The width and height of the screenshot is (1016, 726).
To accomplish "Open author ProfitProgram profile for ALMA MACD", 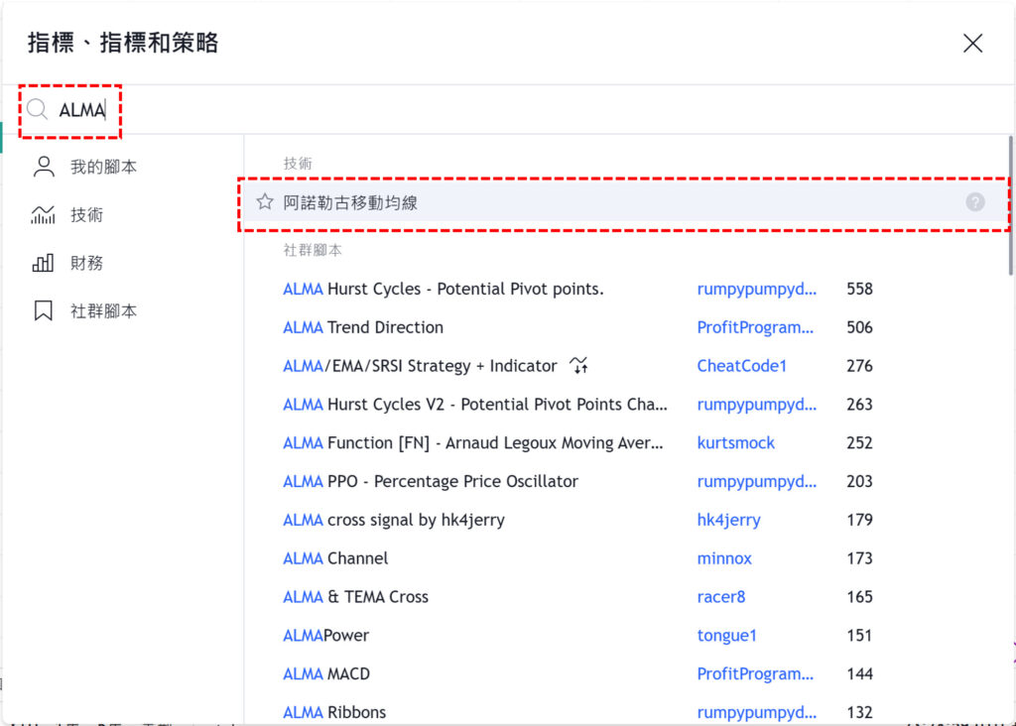I will pos(755,673).
